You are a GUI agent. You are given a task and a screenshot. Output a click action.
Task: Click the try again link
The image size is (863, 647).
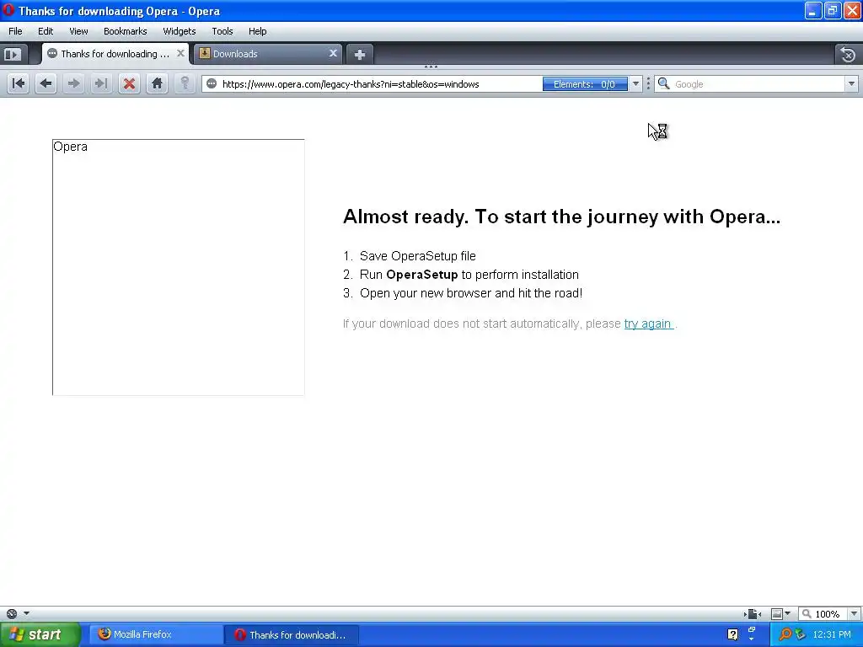(648, 323)
